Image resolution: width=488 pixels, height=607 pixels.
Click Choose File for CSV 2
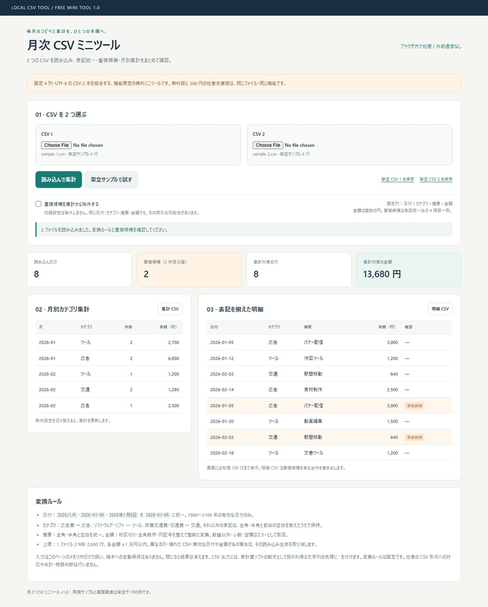[267, 145]
